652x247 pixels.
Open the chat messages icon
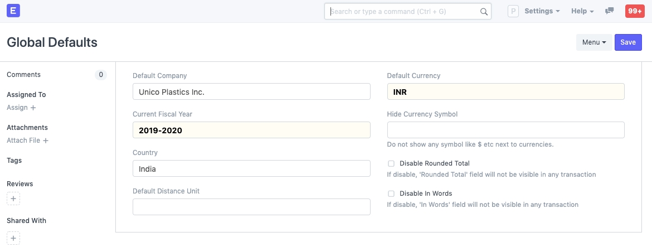[610, 11]
